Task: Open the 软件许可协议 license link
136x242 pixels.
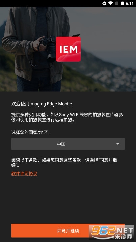Action: (24, 174)
